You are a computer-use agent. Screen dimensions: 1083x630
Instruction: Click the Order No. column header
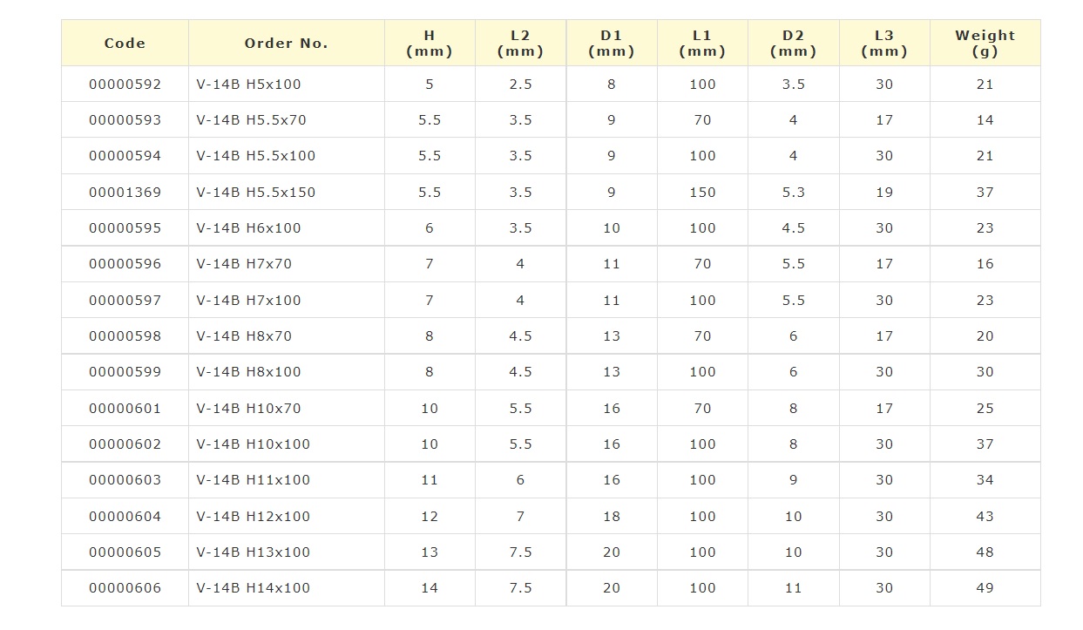pyautogui.click(x=286, y=44)
